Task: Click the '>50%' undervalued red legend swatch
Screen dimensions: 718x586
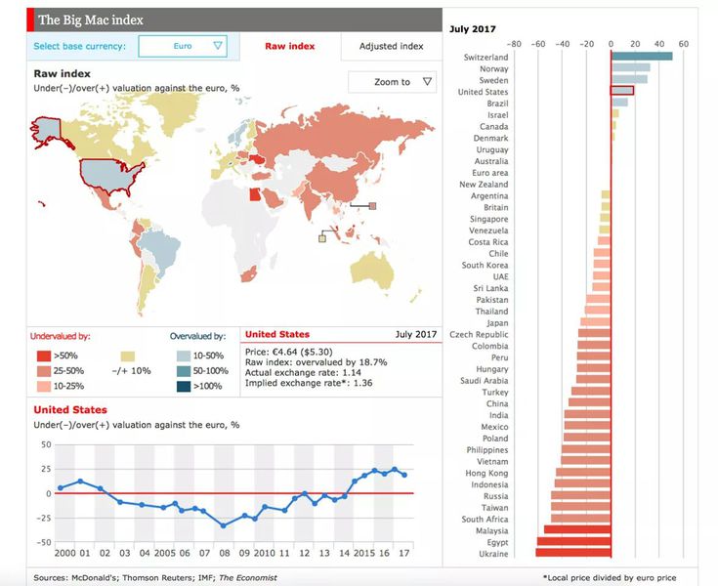Action: click(43, 356)
